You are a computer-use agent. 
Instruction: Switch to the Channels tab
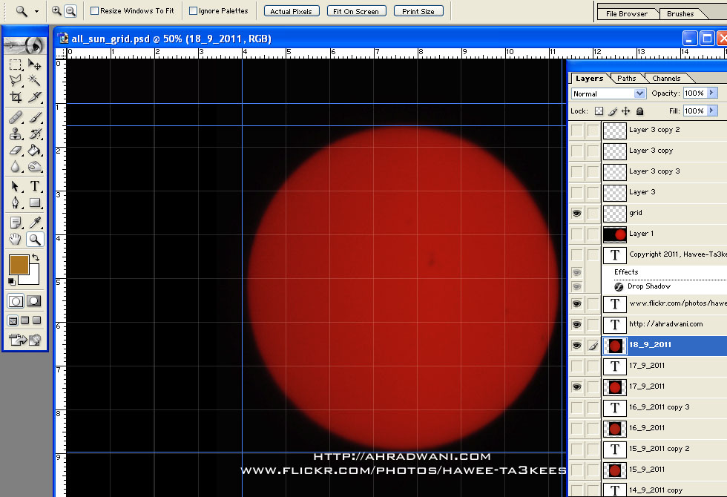(x=666, y=79)
